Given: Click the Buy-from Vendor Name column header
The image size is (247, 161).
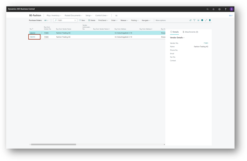Looking at the screenshot, I should pyautogui.click(x=64, y=29).
